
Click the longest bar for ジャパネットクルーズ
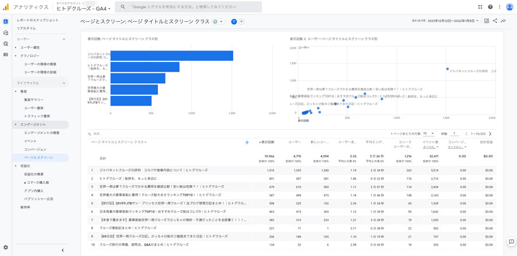click(x=172, y=56)
